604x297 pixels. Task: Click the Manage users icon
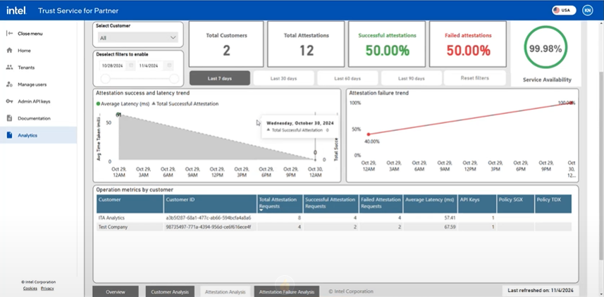point(10,84)
